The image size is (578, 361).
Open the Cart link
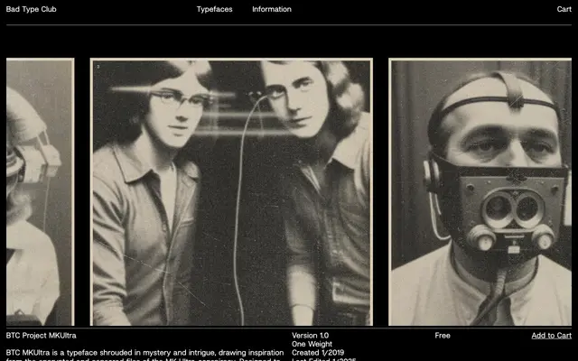pos(564,9)
